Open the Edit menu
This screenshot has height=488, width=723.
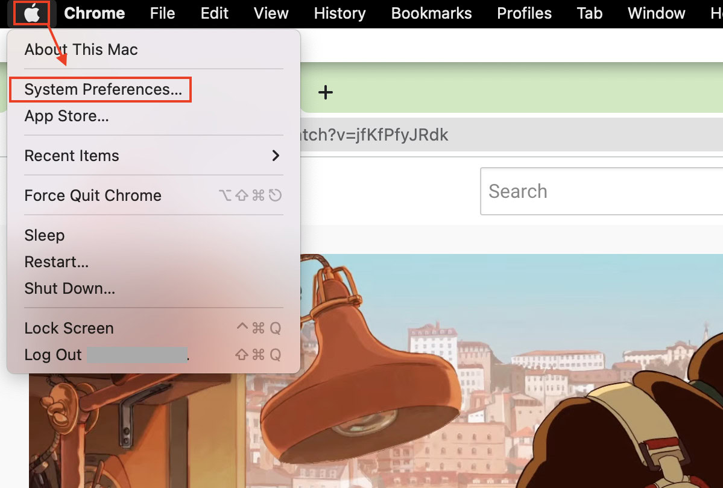click(215, 13)
